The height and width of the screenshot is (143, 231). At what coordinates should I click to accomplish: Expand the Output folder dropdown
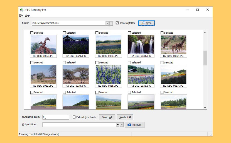(117, 125)
